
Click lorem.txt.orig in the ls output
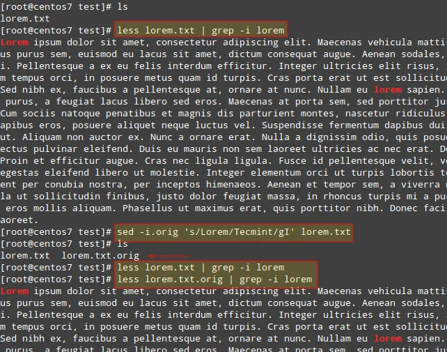(x=100, y=256)
